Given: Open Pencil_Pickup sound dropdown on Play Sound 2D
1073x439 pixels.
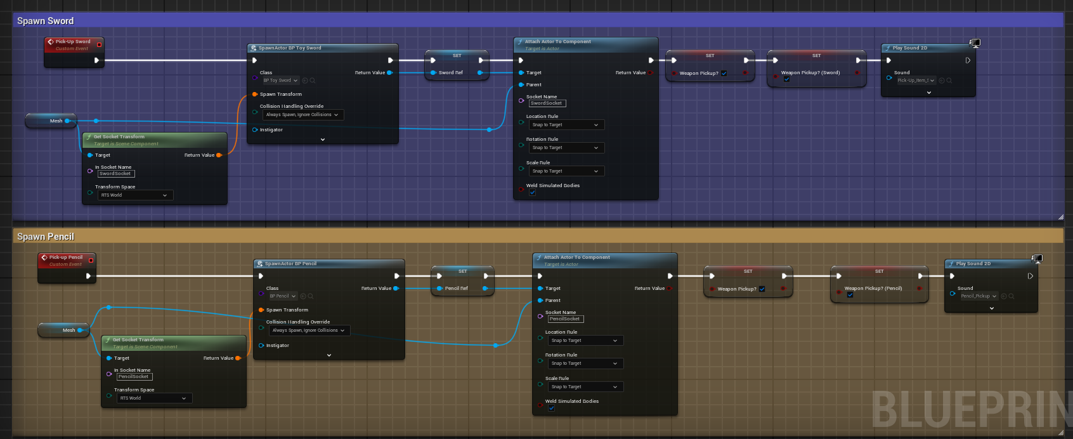Looking at the screenshot, I should coord(979,296).
